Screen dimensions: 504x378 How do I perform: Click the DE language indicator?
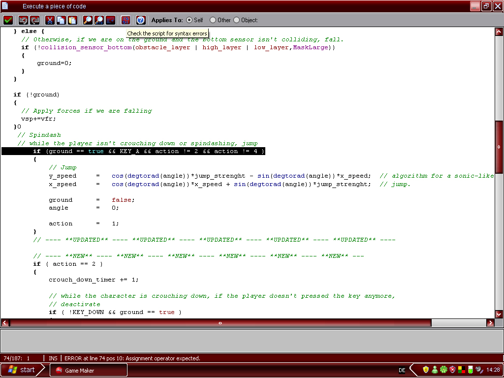pyautogui.click(x=402, y=370)
